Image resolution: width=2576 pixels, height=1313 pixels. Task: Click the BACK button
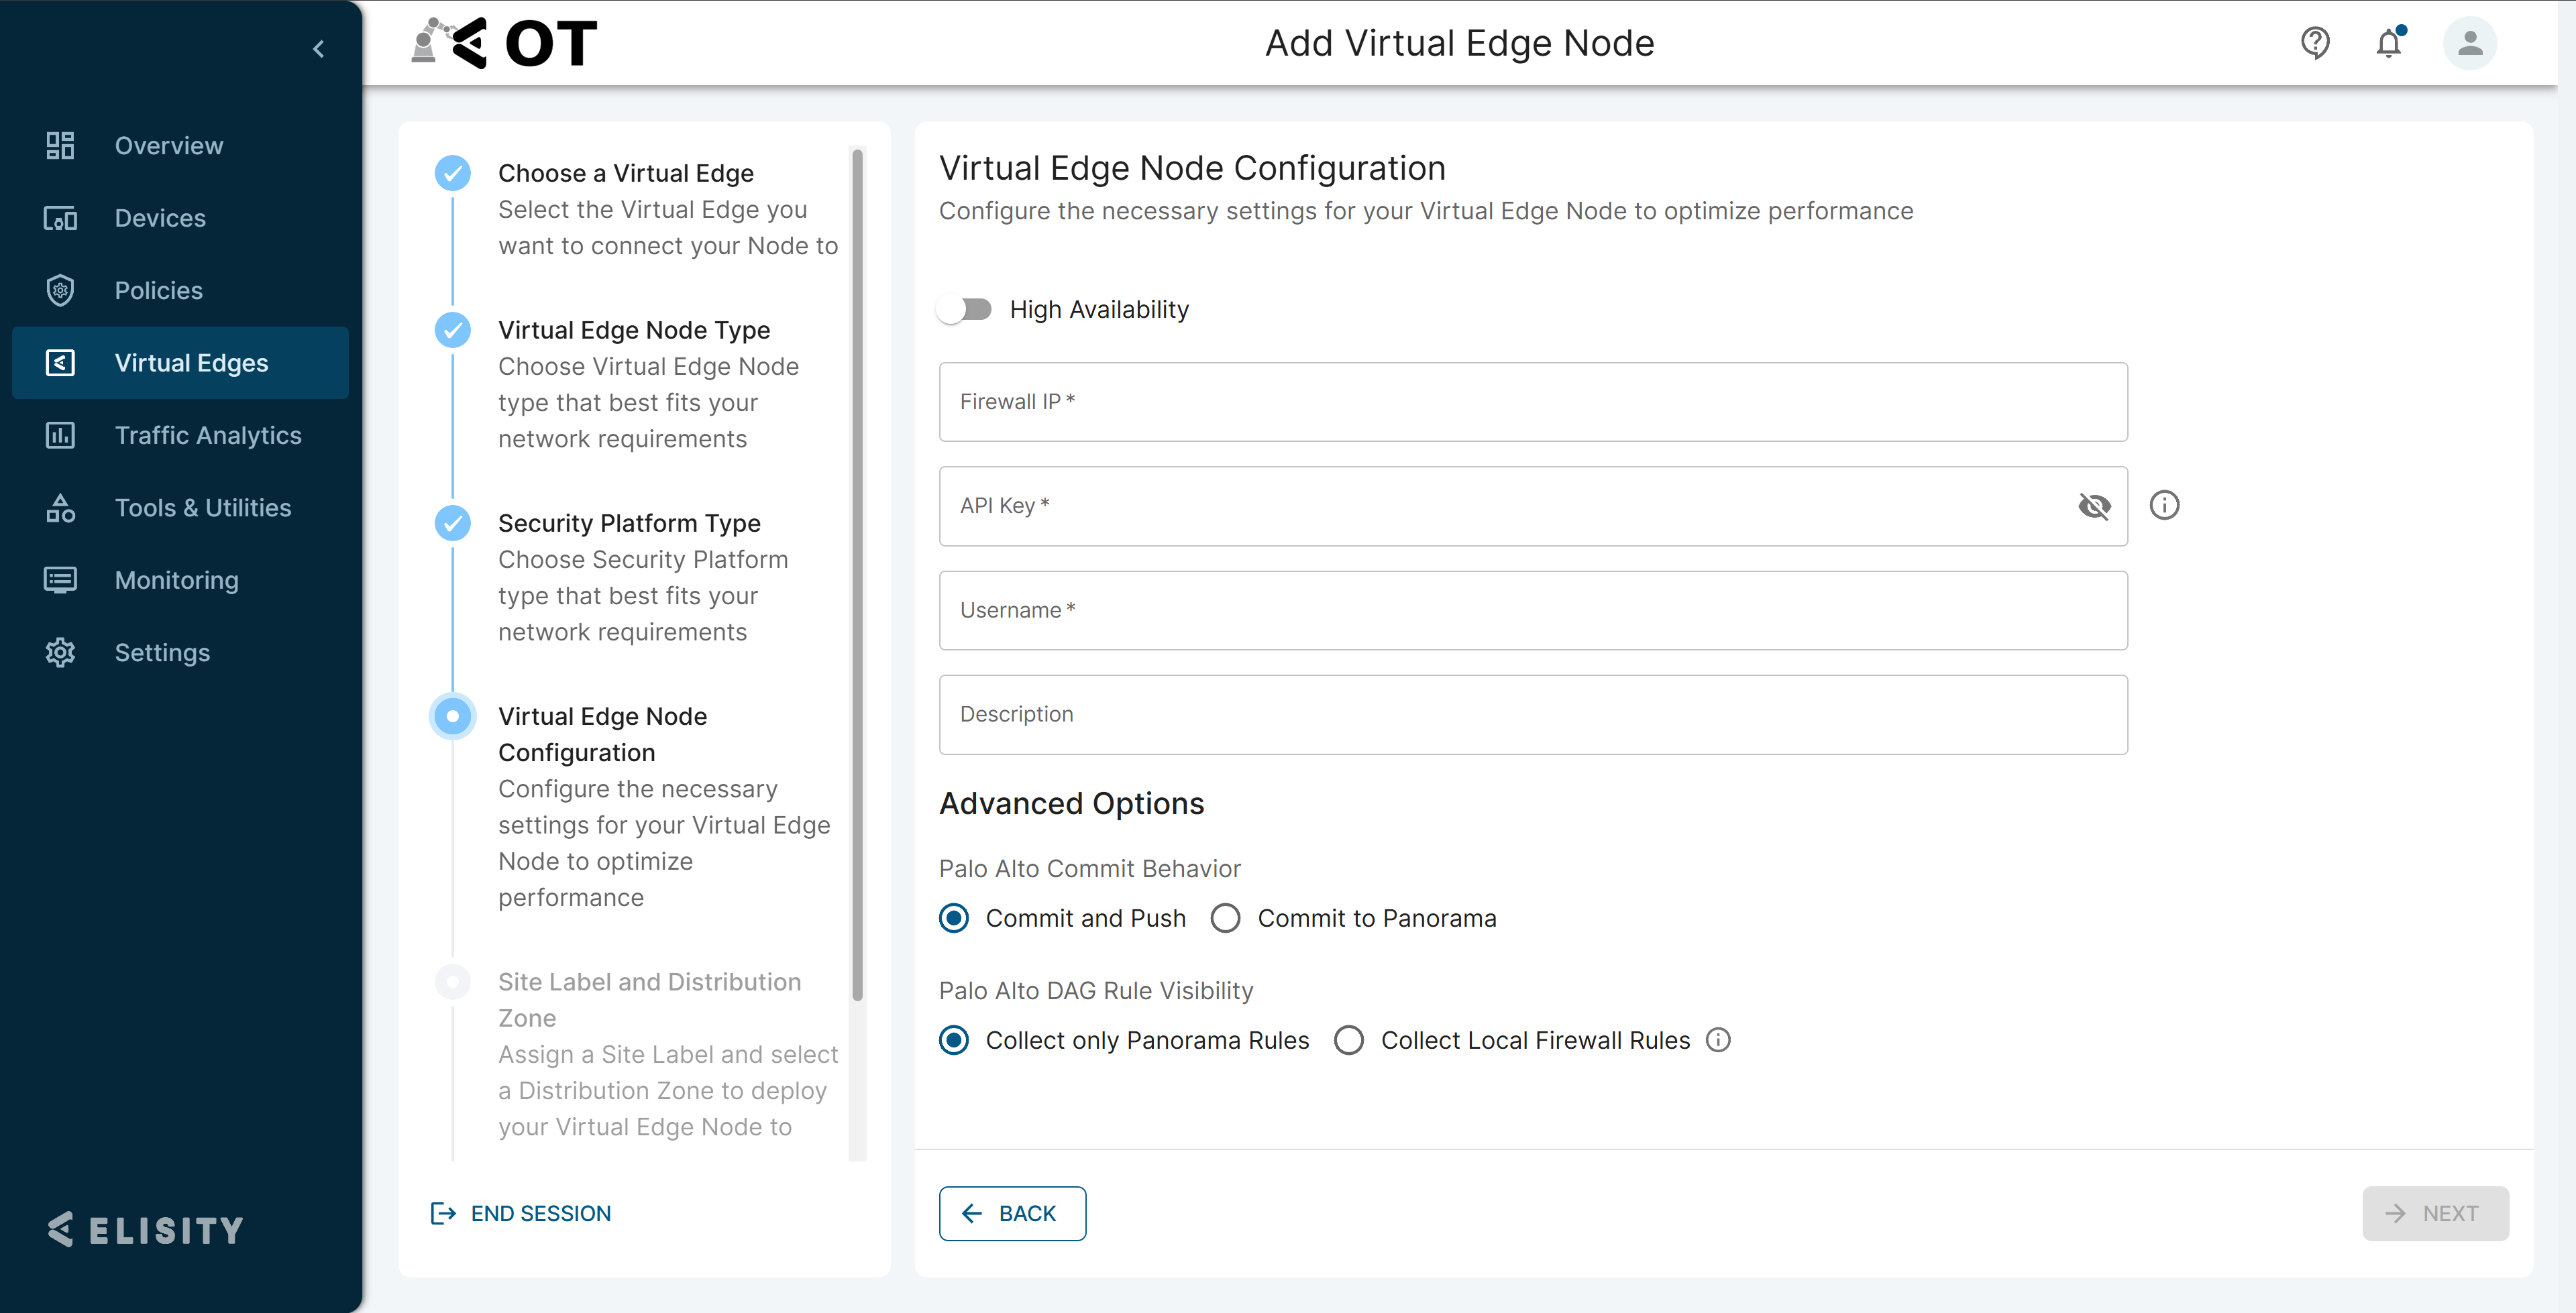pyautogui.click(x=1012, y=1213)
